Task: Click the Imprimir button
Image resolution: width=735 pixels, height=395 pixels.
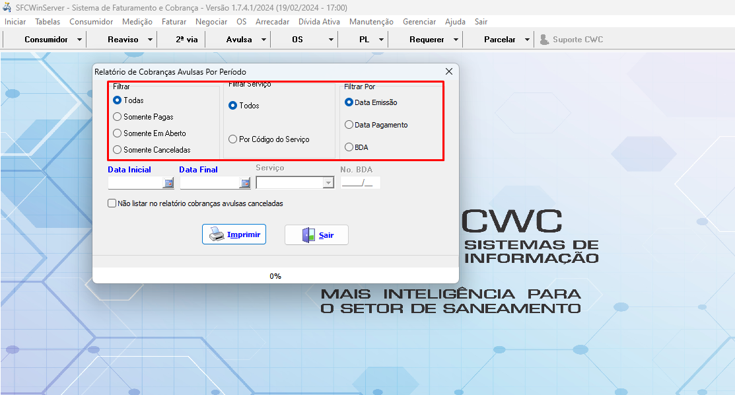Action: (234, 234)
